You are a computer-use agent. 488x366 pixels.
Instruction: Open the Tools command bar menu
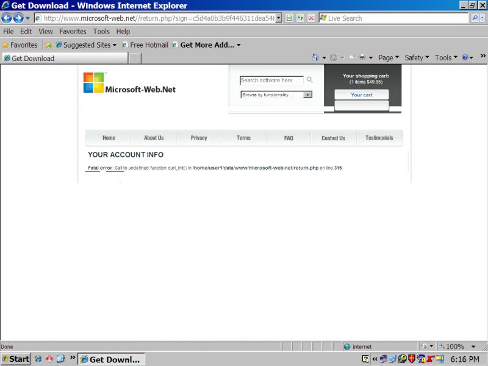pos(446,57)
